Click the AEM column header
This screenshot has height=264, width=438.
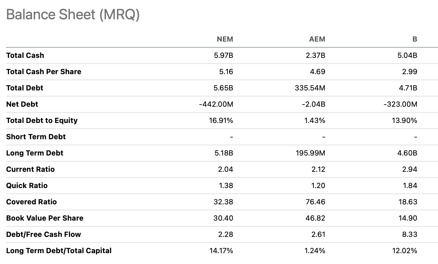[x=317, y=39]
